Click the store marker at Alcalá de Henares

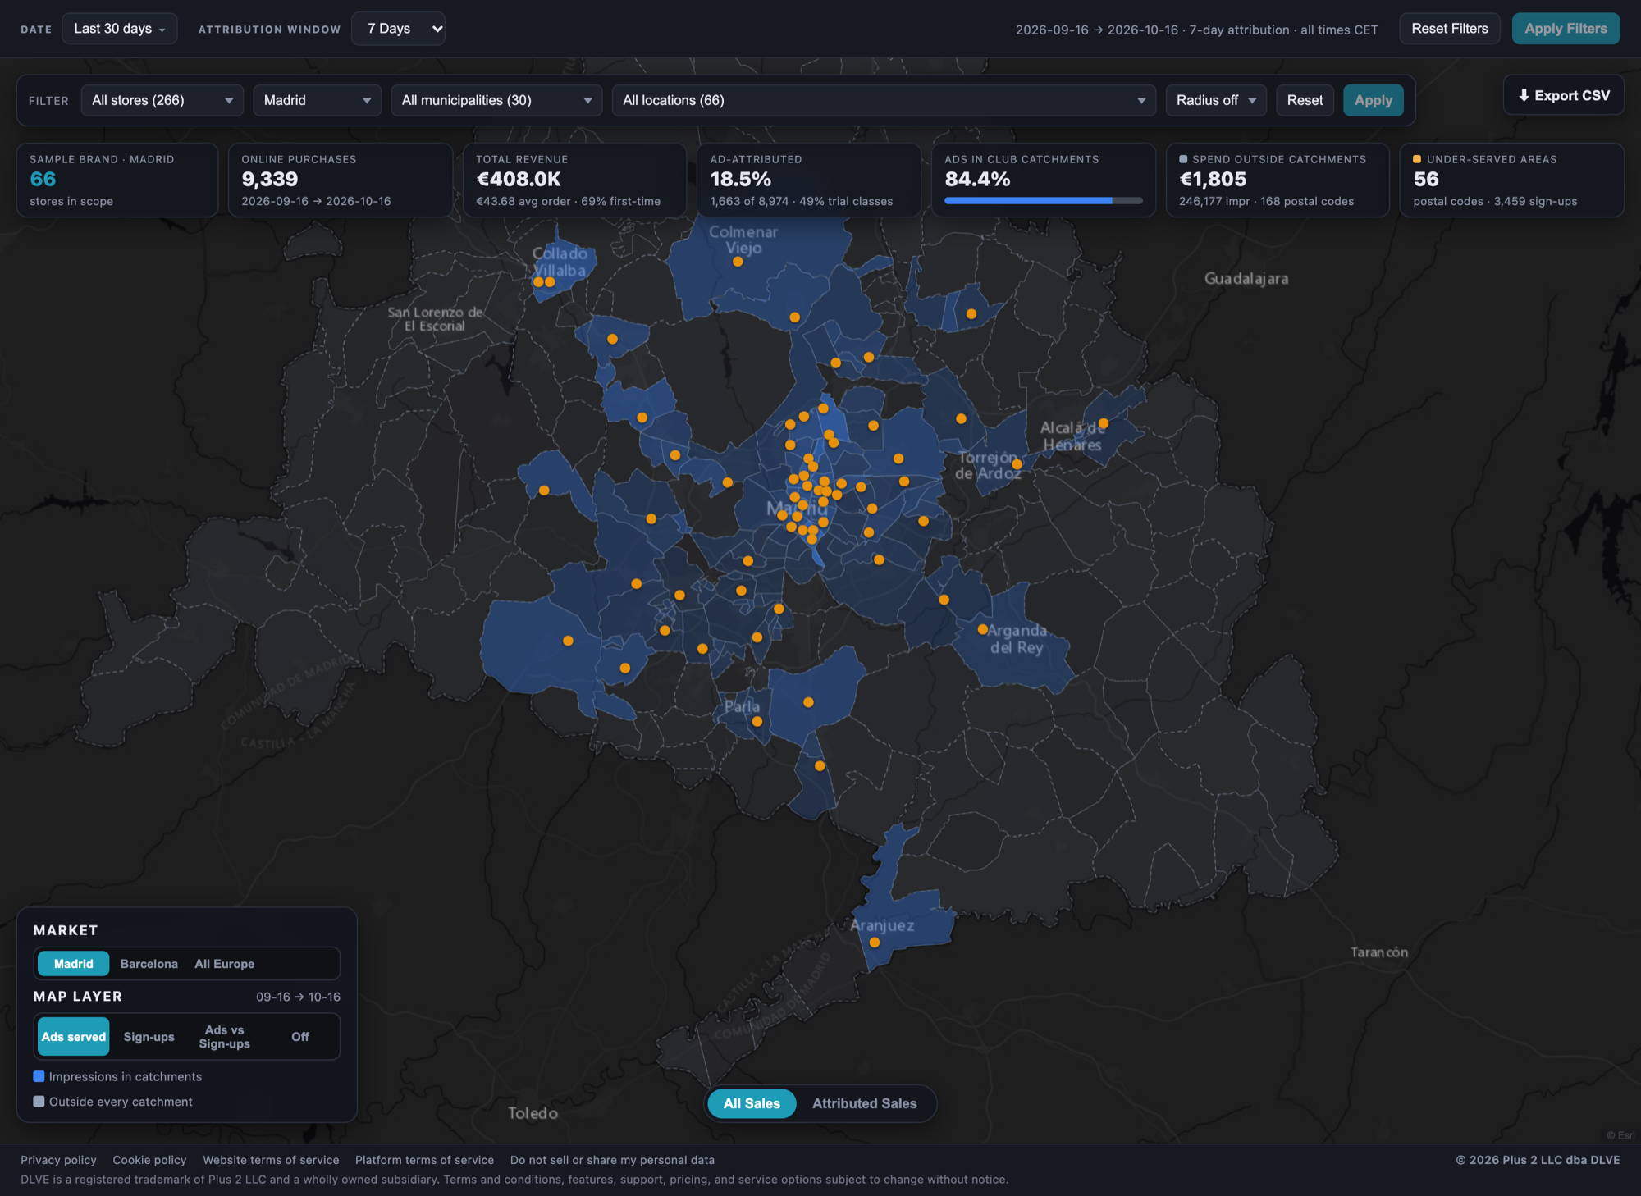pos(1104,423)
